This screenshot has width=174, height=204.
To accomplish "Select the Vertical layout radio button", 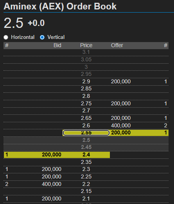I will pos(42,37).
